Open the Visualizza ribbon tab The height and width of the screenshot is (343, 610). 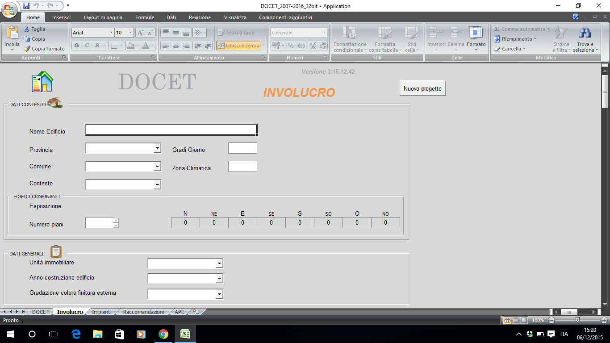(x=235, y=17)
